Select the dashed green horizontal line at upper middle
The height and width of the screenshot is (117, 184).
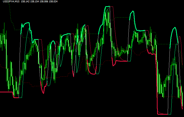pyautogui.click(x=122, y=18)
